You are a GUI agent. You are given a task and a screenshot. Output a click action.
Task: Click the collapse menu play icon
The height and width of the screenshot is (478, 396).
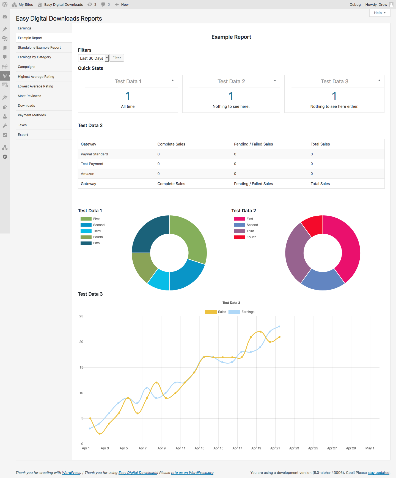click(5, 157)
